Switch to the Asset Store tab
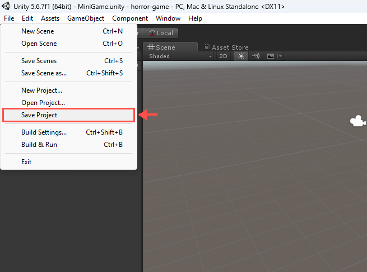 (226, 47)
